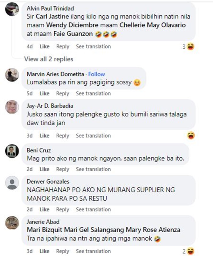Click Denver Gonzales' default avatar
213x256 pixels.
12,183
